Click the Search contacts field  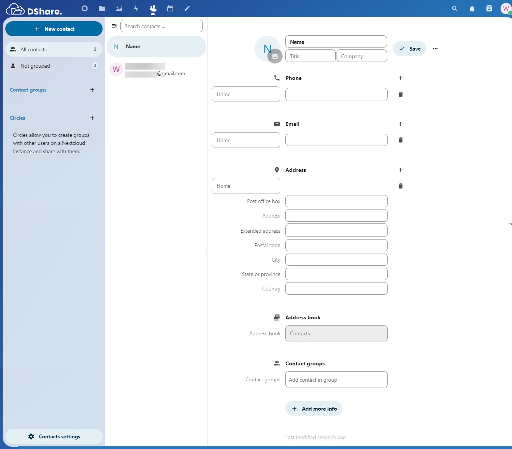pos(161,26)
